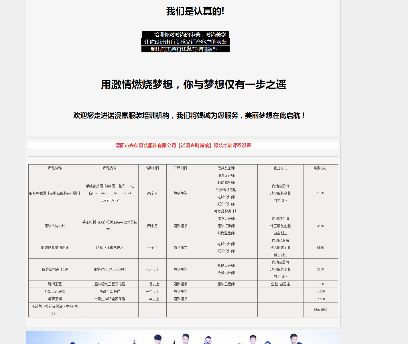Image resolution: width=408 pixels, height=344 pixels.
Task: Click the models banner image at bottom
Action: click(x=183, y=338)
